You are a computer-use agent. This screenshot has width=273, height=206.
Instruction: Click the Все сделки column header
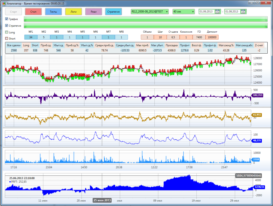14,45
